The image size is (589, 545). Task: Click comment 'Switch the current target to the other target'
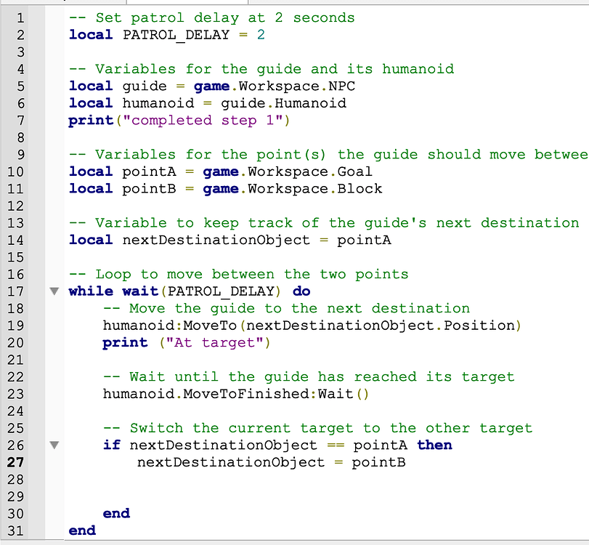(x=318, y=428)
